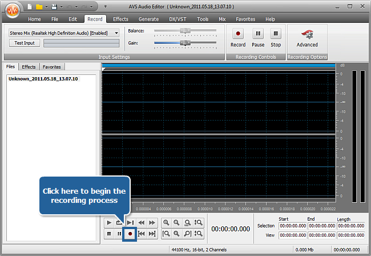
Task: Select file Unknown_2011.05.18_13.07.10 in Files list
Action: tap(43, 79)
